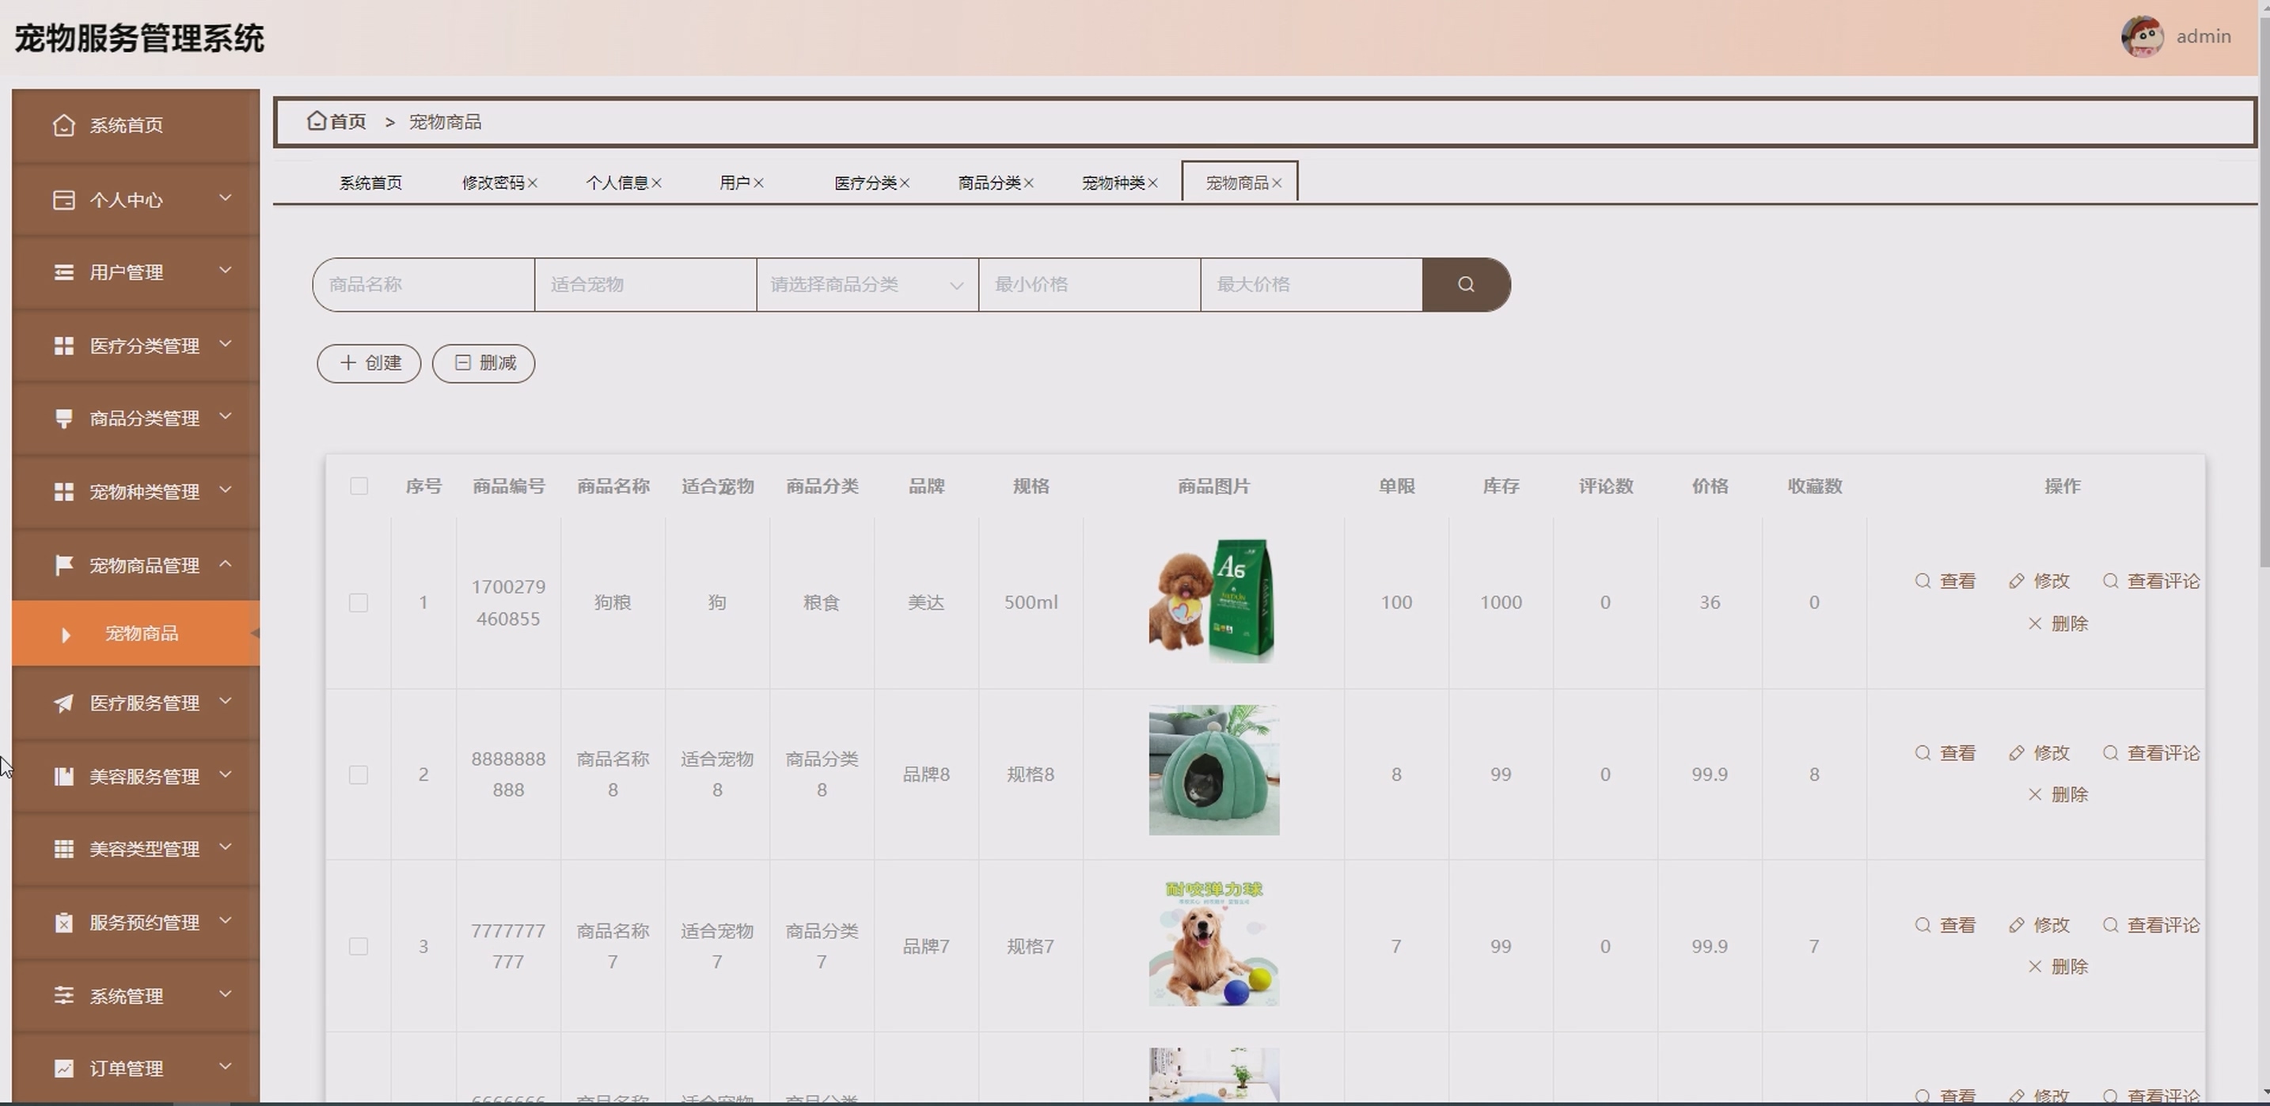This screenshot has width=2270, height=1106.
Task: Click the 适合宠物 search field
Action: 645,285
